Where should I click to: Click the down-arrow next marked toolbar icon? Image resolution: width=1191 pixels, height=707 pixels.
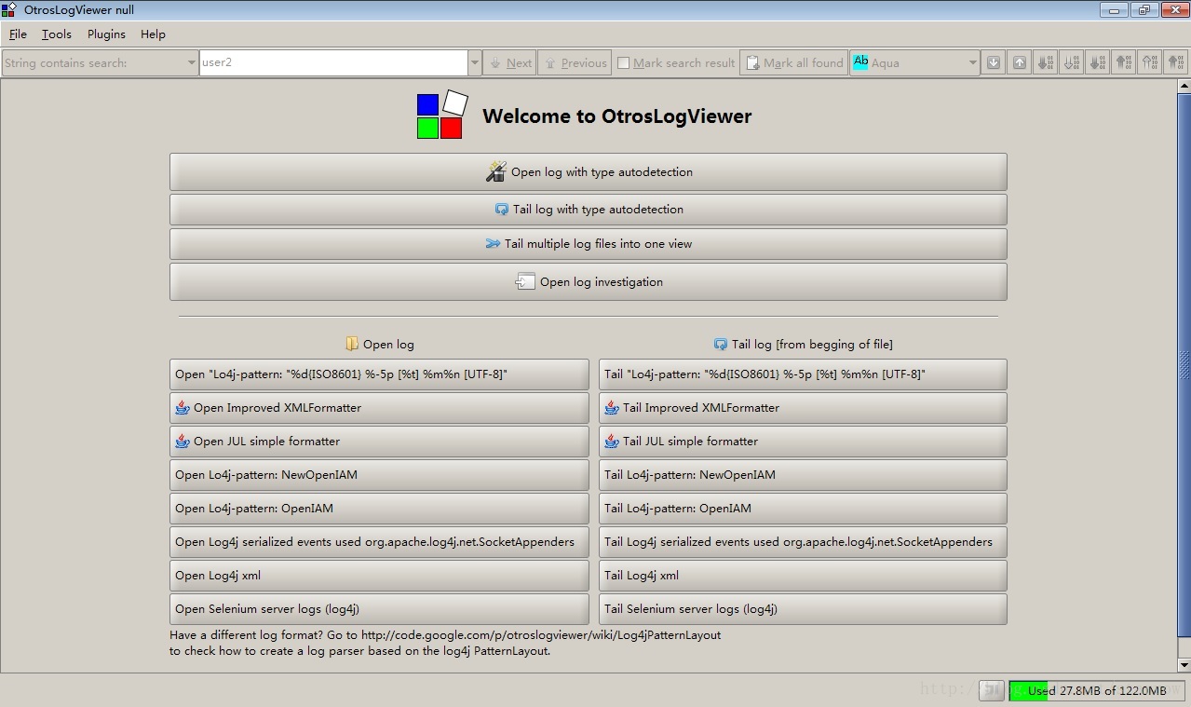[994, 63]
